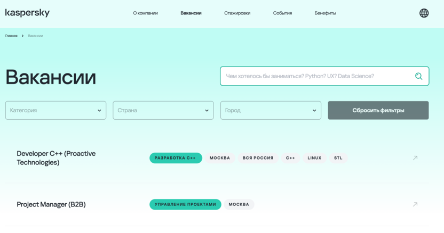Select the STL tag
The width and height of the screenshot is (444, 233).
click(x=338, y=158)
